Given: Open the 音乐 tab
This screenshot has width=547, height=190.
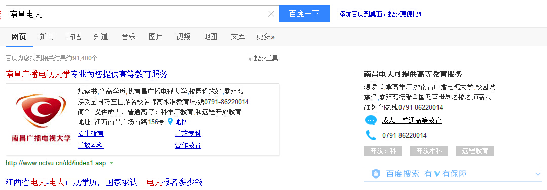Looking at the screenshot, I should [x=128, y=37].
